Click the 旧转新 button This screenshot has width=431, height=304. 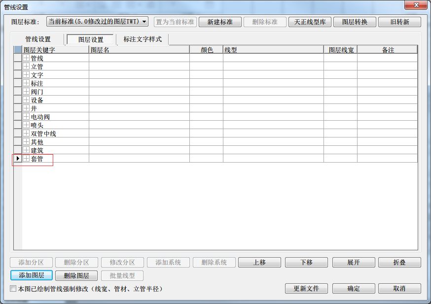pyautogui.click(x=399, y=21)
